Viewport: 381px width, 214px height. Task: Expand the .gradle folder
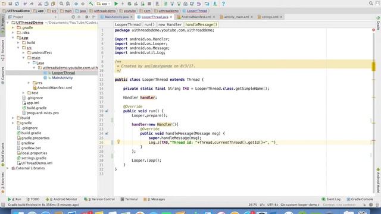point(13,28)
